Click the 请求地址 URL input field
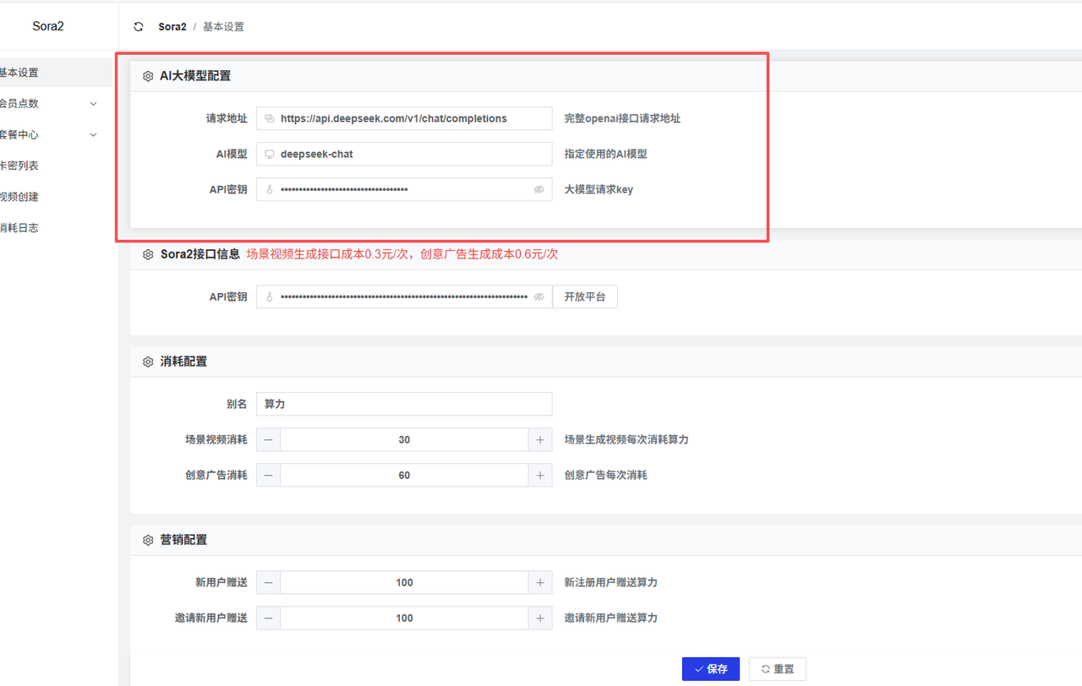The image size is (1082, 686). tap(404, 119)
